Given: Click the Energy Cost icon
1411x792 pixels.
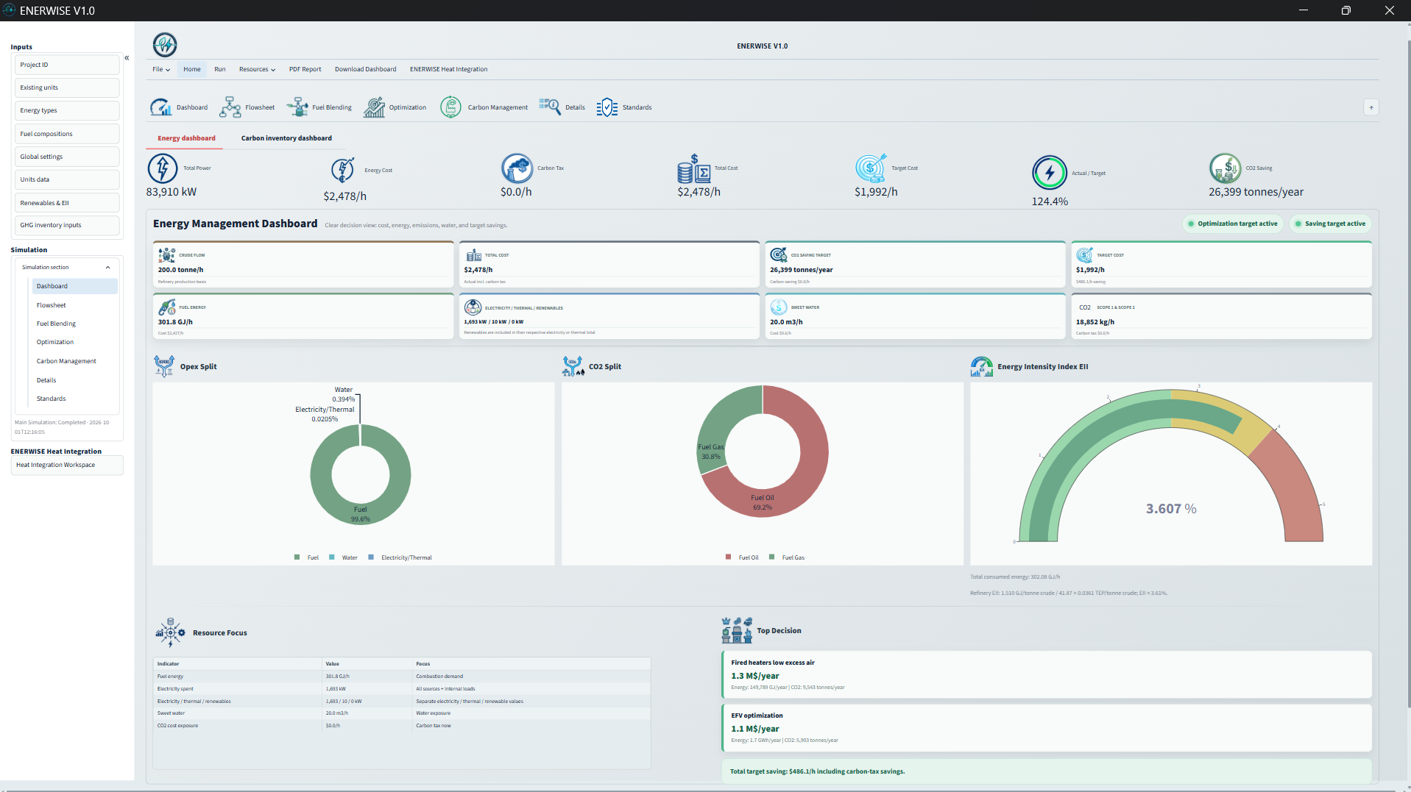Looking at the screenshot, I should (343, 170).
